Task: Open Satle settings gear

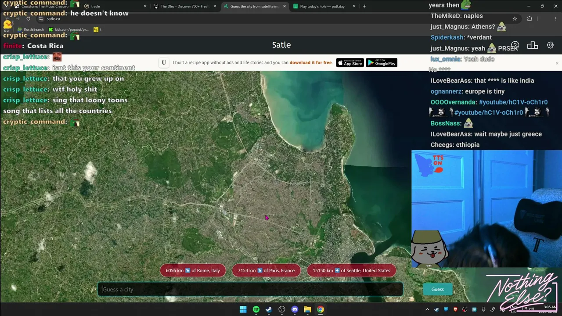Action: pyautogui.click(x=550, y=45)
